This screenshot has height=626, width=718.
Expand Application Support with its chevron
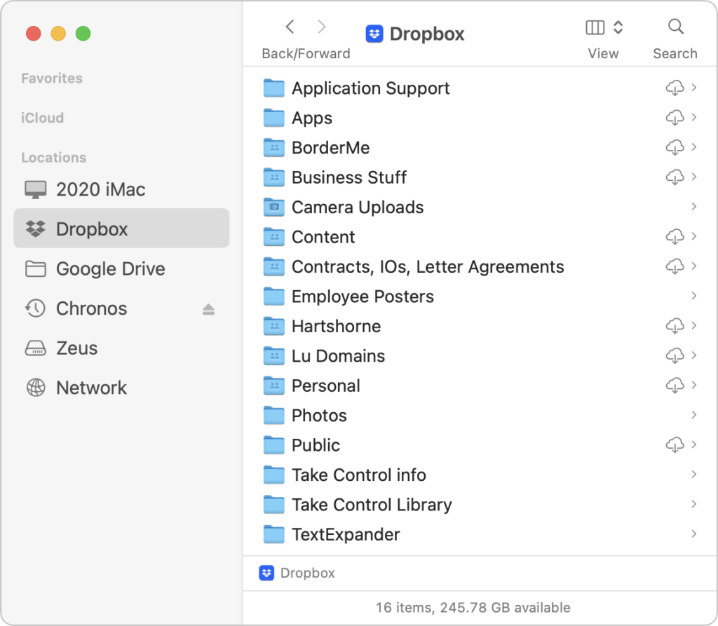click(x=694, y=88)
